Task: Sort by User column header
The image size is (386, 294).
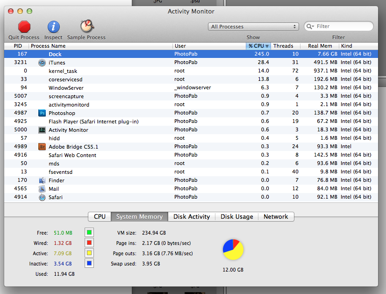Action: (209, 46)
